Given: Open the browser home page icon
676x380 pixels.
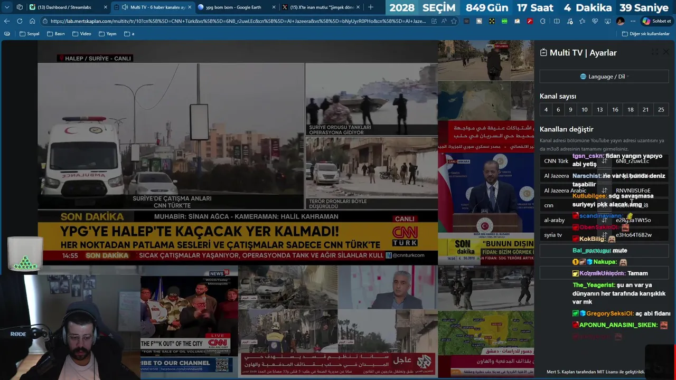Looking at the screenshot, I should (x=32, y=21).
